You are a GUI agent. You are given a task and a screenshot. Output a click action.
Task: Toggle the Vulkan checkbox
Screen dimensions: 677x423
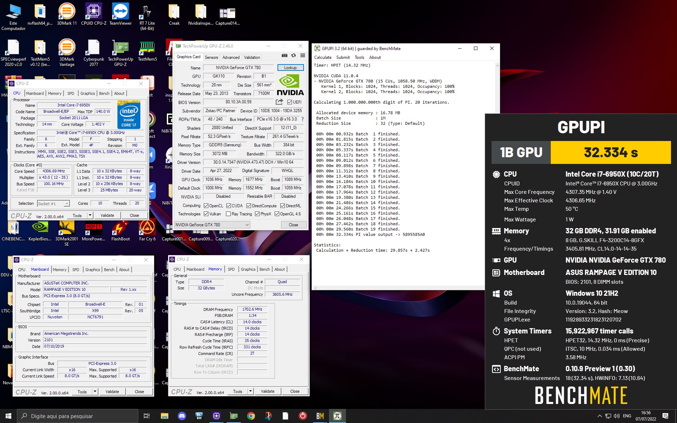(206, 214)
